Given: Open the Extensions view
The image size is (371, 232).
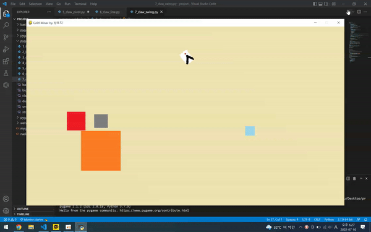Looking at the screenshot, I should (x=6, y=61).
